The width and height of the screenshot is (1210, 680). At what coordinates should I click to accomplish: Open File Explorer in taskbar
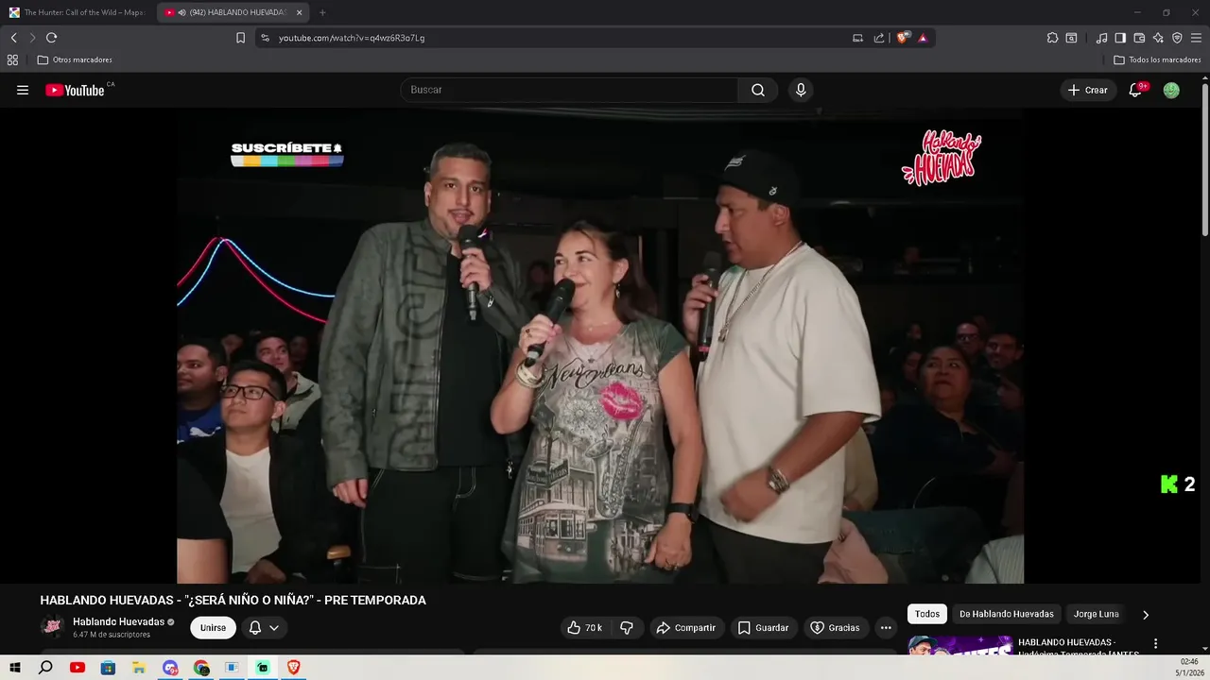139,668
